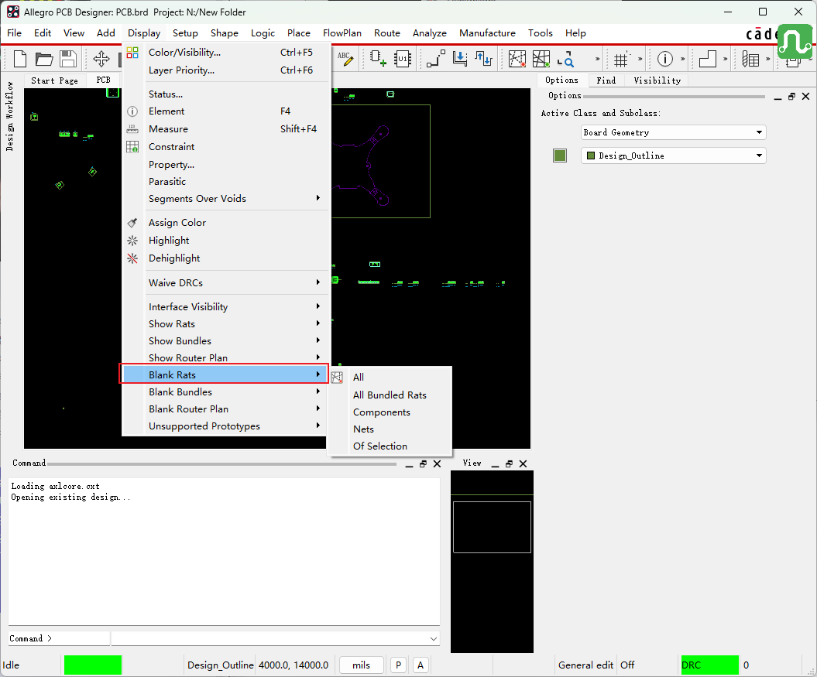
Task: Close the Command panel
Action: point(438,464)
